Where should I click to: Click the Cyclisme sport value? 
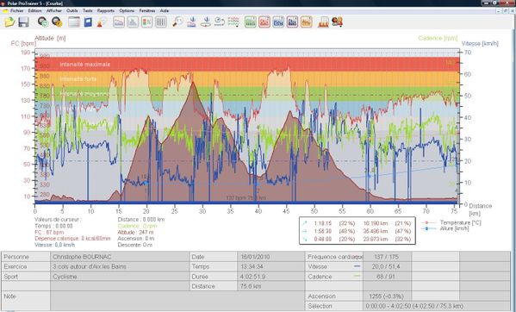(65, 277)
